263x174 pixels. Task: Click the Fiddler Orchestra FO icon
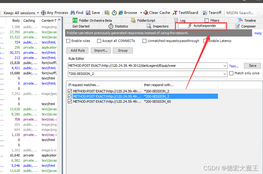click(75, 21)
